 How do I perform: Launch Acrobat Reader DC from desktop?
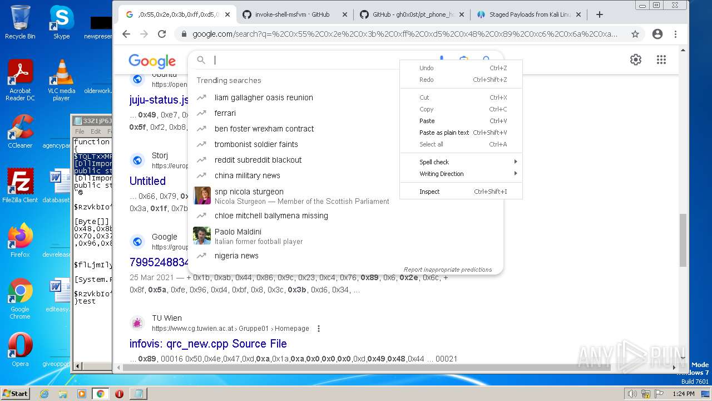click(20, 80)
